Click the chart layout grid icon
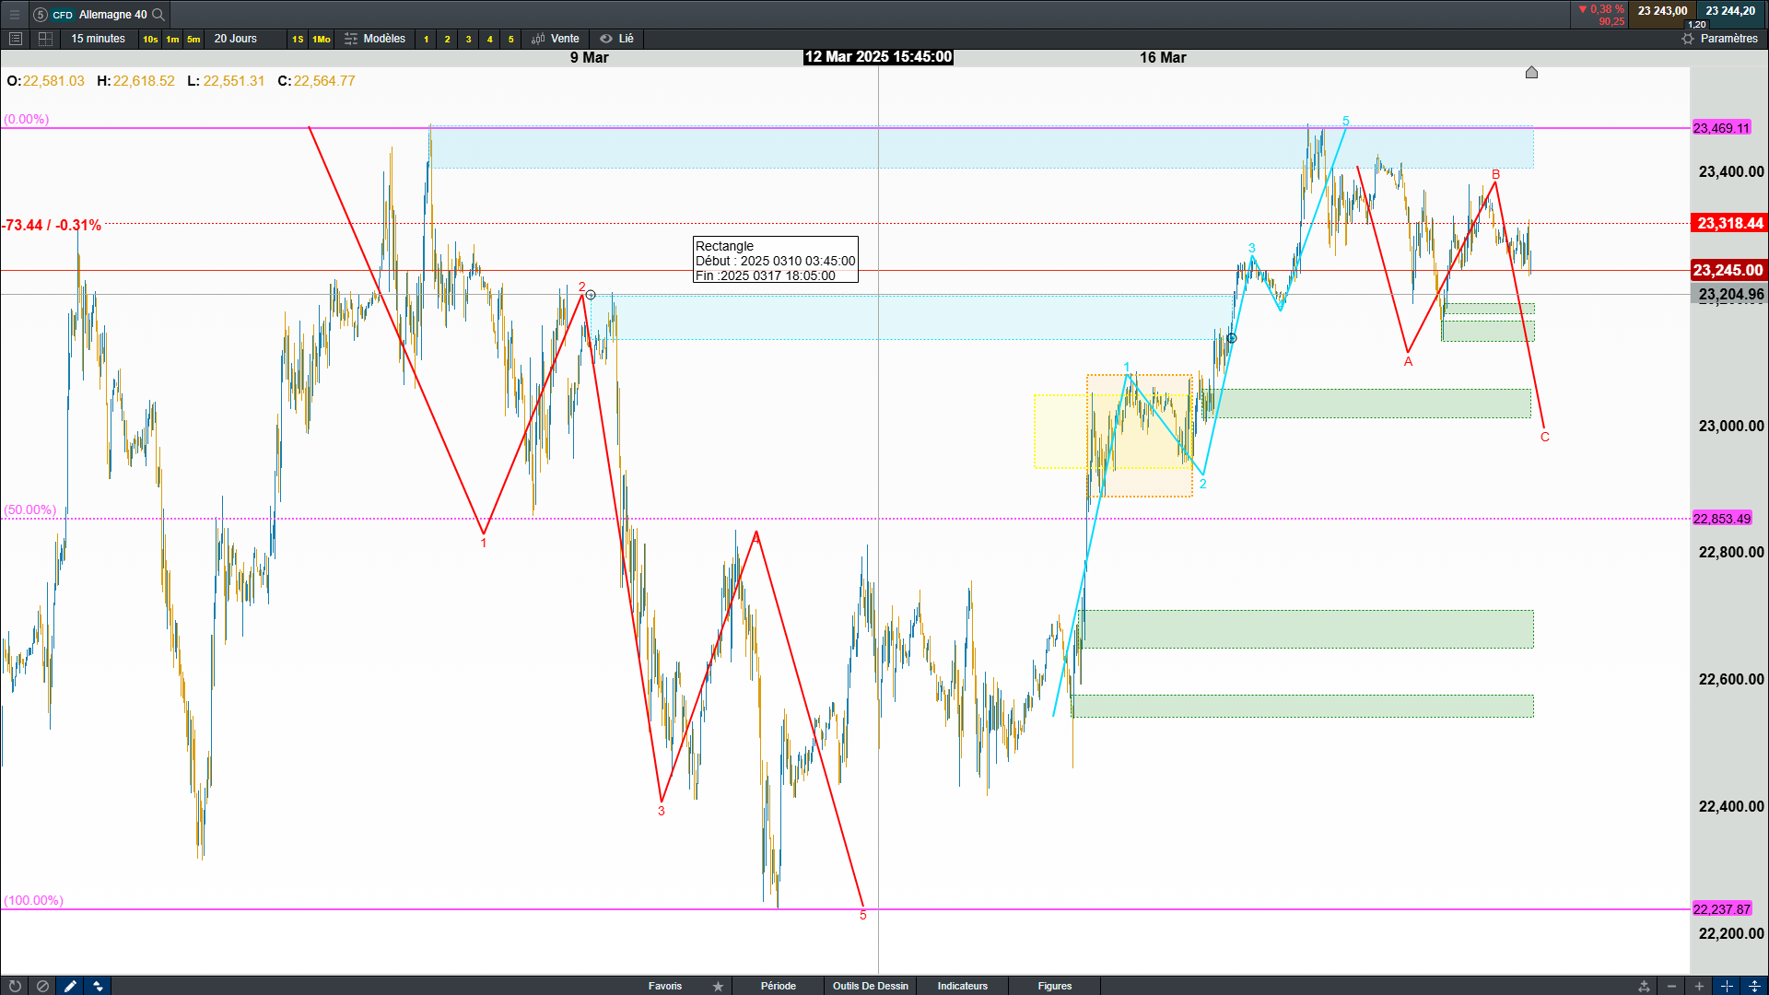Viewport: 1769px width, 995px height. (45, 39)
